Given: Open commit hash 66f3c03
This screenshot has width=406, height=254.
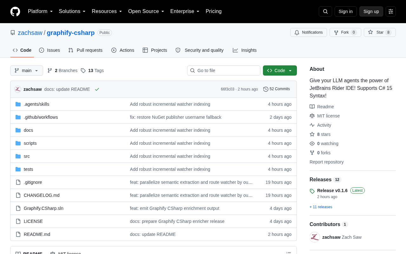Looking at the screenshot, I should [227, 89].
